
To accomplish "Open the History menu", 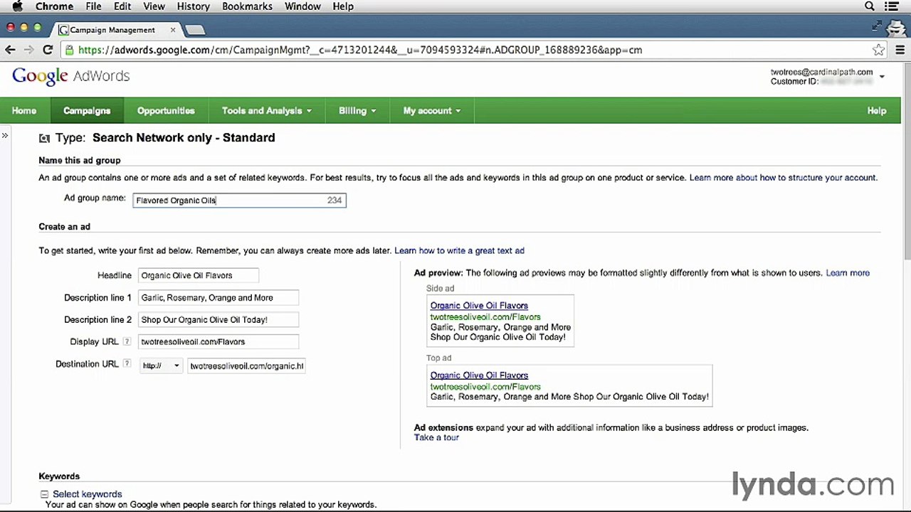I will 193,6.
